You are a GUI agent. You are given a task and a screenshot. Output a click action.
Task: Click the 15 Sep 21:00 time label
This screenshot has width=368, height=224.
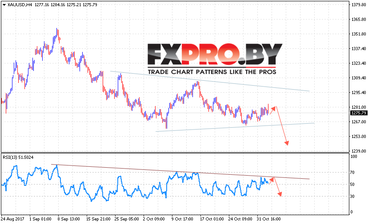coord(98,219)
